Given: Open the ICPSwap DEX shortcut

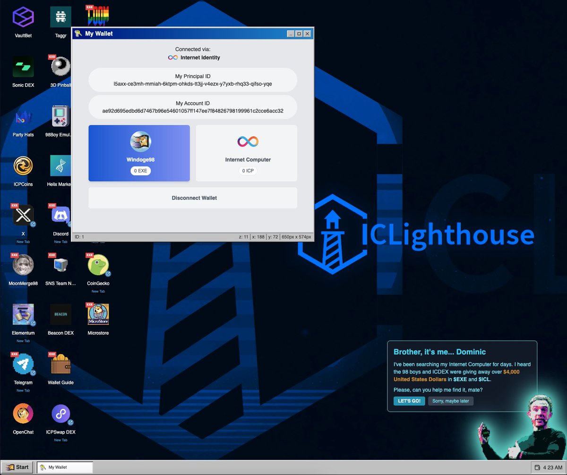Looking at the screenshot, I should tap(60, 414).
